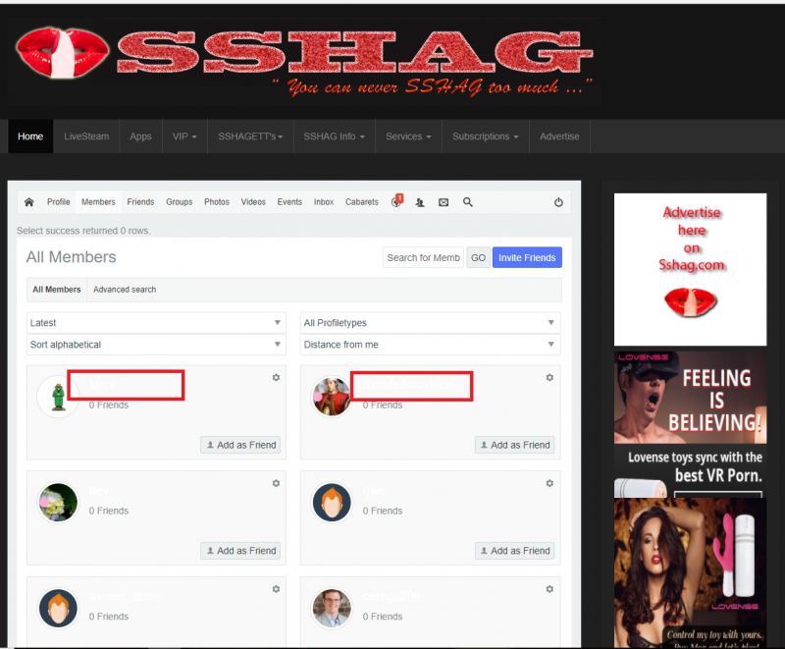Open gear options on dimafedorovkii96's card
The width and height of the screenshot is (785, 649).
(x=549, y=378)
